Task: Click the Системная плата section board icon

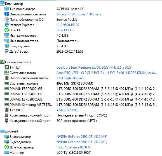Action: [x=2, y=62]
